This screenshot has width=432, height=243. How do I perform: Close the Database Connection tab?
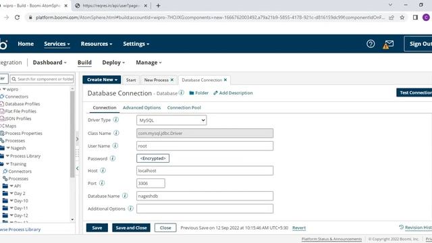pos(225,80)
